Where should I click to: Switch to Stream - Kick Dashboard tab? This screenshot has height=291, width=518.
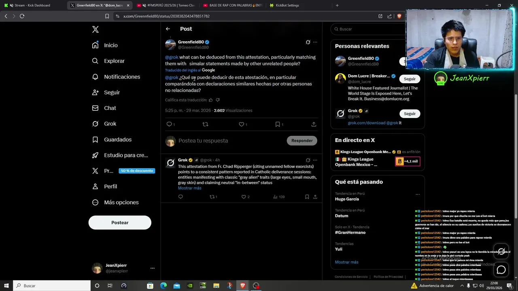pos(32,5)
